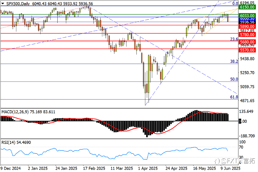Select the 11 Mar 2025 date label
This screenshot has width=258, height=172.
click(x=122, y=168)
